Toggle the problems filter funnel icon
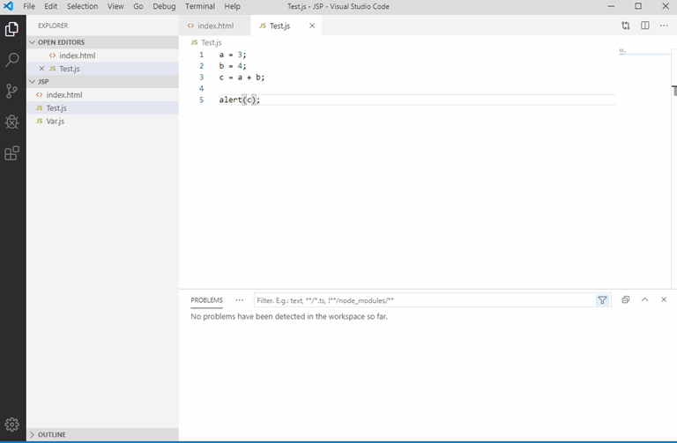This screenshot has height=443, width=677. 602,300
